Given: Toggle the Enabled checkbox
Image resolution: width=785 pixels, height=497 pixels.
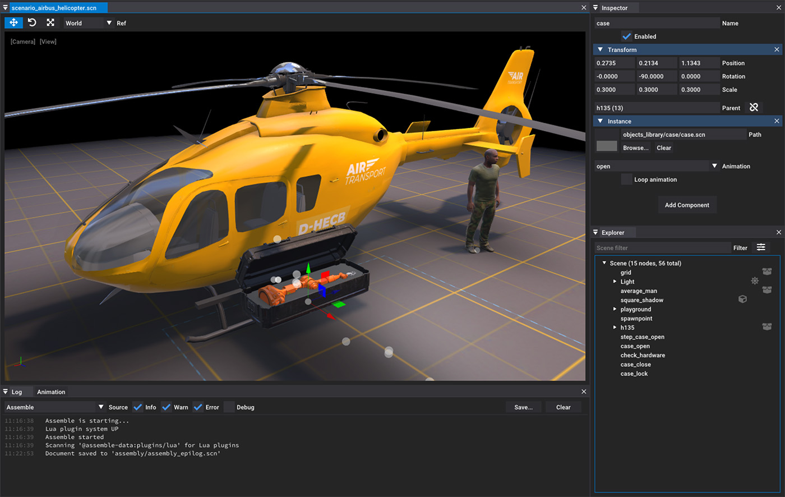Looking at the screenshot, I should [x=626, y=36].
